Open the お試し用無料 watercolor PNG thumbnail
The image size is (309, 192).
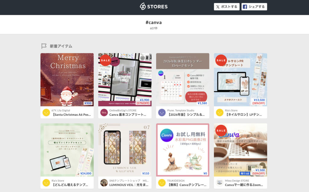coord(183,150)
